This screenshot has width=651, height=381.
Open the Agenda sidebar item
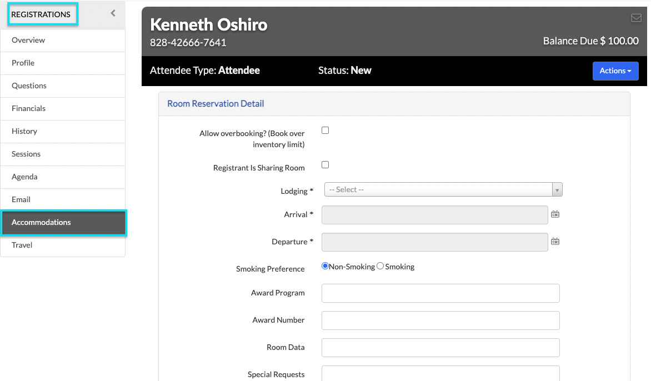coord(63,177)
